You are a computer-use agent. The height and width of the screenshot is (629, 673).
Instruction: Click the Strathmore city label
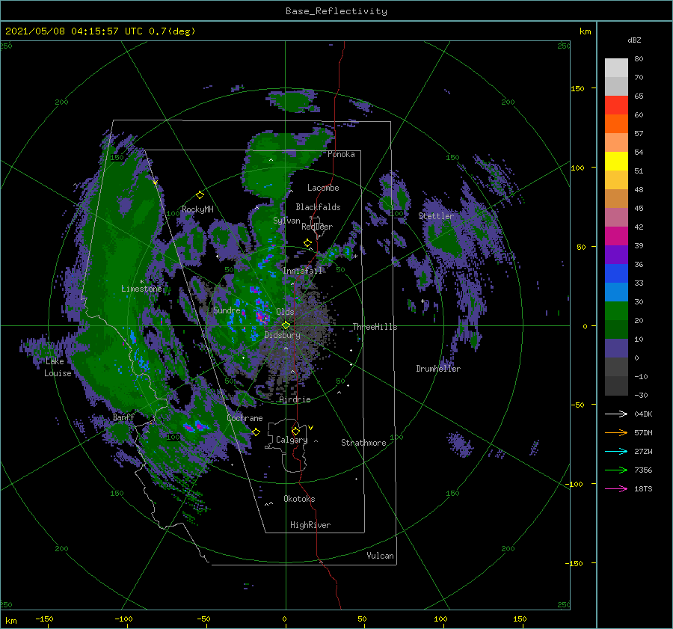pos(363,443)
